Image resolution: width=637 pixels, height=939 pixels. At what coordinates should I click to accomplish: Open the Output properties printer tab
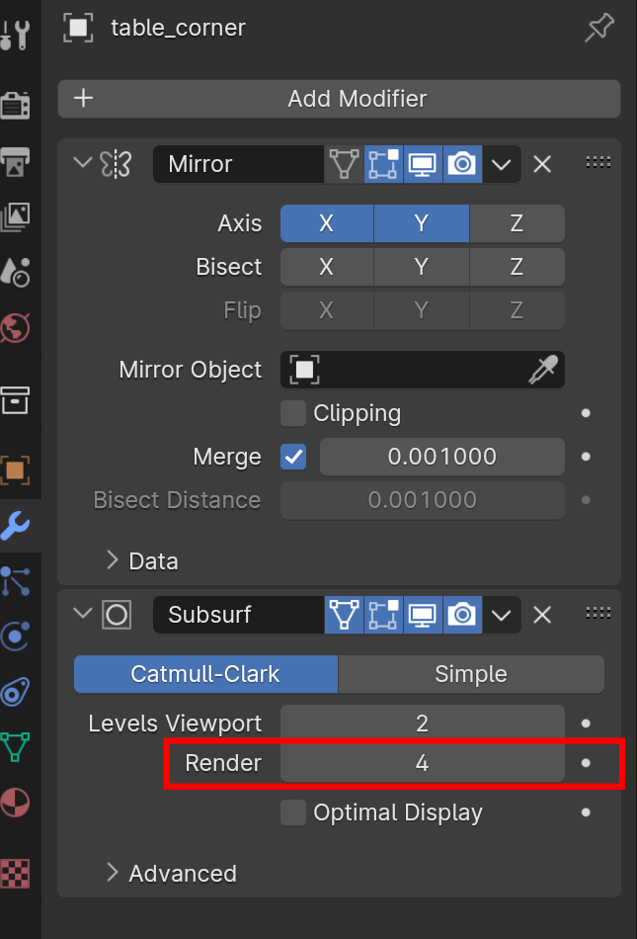pyautogui.click(x=17, y=158)
